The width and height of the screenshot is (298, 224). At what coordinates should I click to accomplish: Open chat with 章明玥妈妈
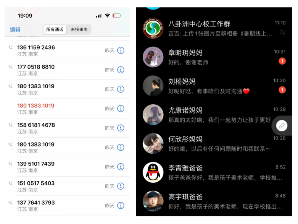click(x=214, y=57)
